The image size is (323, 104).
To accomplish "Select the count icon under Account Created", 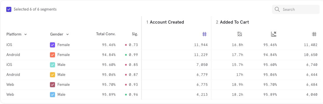I will pyautogui.click(x=204, y=34).
